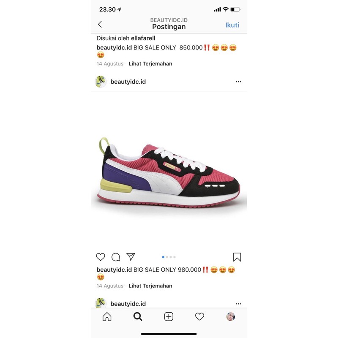Screen dimensions: 338x338
Task: Tap the Puma sneaker photo
Action: (x=169, y=172)
